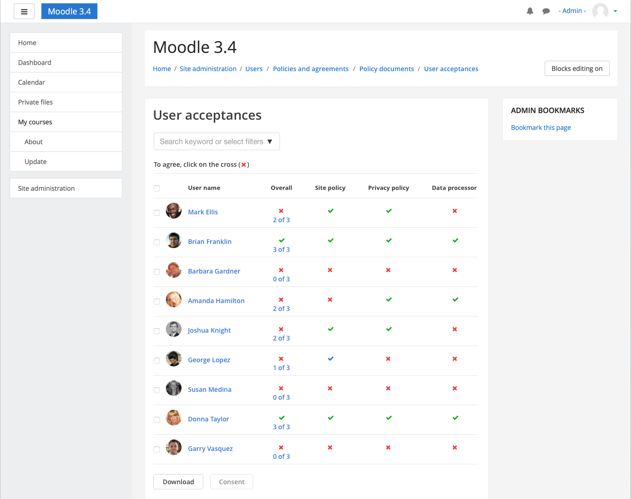Click Amanda Hamilton site policy red cross
This screenshot has height=499, width=631.
pyautogui.click(x=330, y=300)
